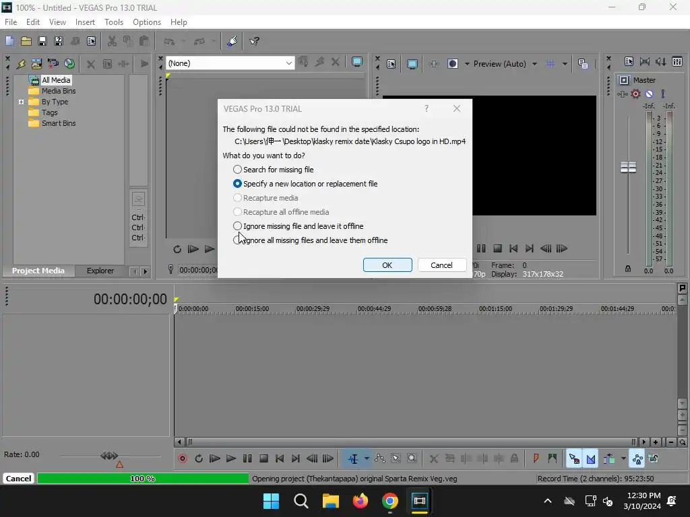This screenshot has height=517, width=690.
Task: Open the Tools menu
Action: click(x=113, y=22)
